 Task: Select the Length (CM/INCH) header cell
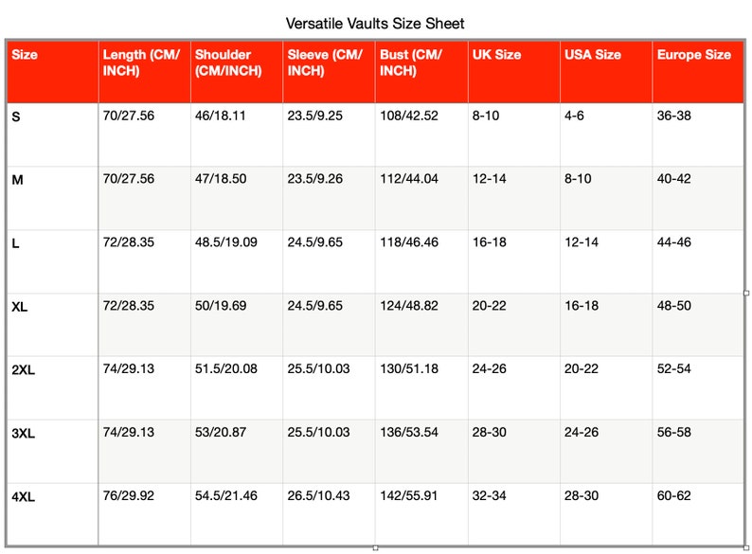coord(144,72)
